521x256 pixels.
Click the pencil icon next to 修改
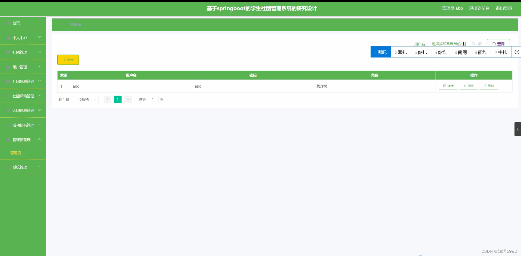[465, 86]
